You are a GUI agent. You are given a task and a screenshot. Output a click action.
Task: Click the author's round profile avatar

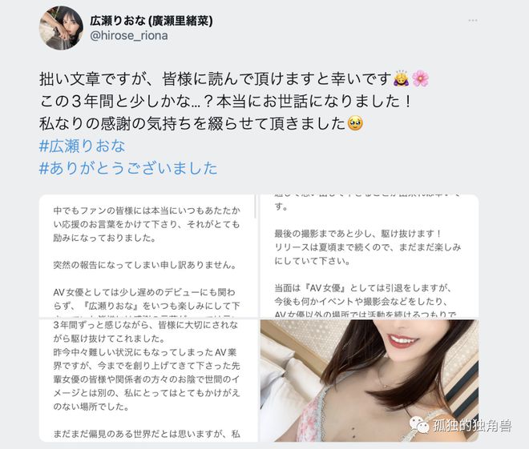tap(61, 28)
